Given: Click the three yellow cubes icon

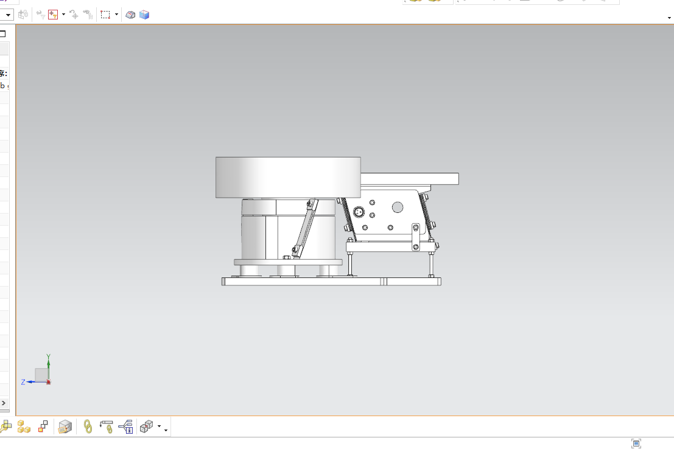Looking at the screenshot, I should tap(24, 426).
